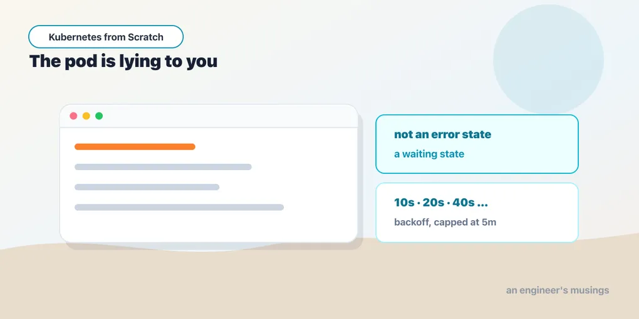Screen dimensions: 639x319
Task: Click the longest gray placeholder line
Action: click(179, 208)
